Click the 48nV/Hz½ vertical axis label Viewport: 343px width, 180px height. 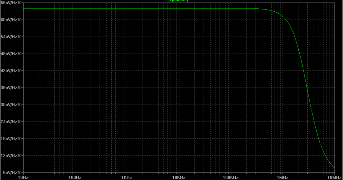[11, 54]
